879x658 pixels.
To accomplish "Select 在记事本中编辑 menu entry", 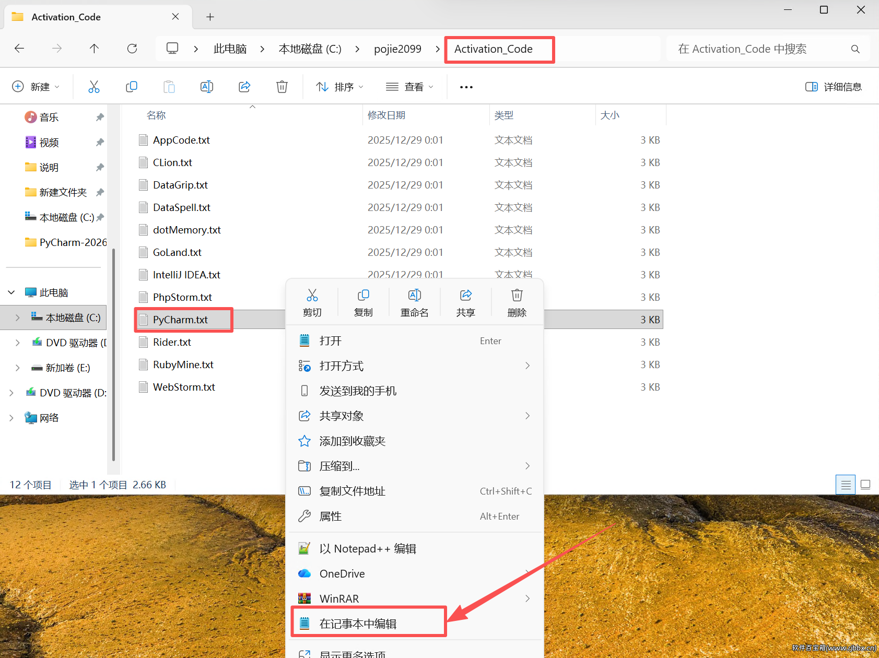I will point(415,624).
